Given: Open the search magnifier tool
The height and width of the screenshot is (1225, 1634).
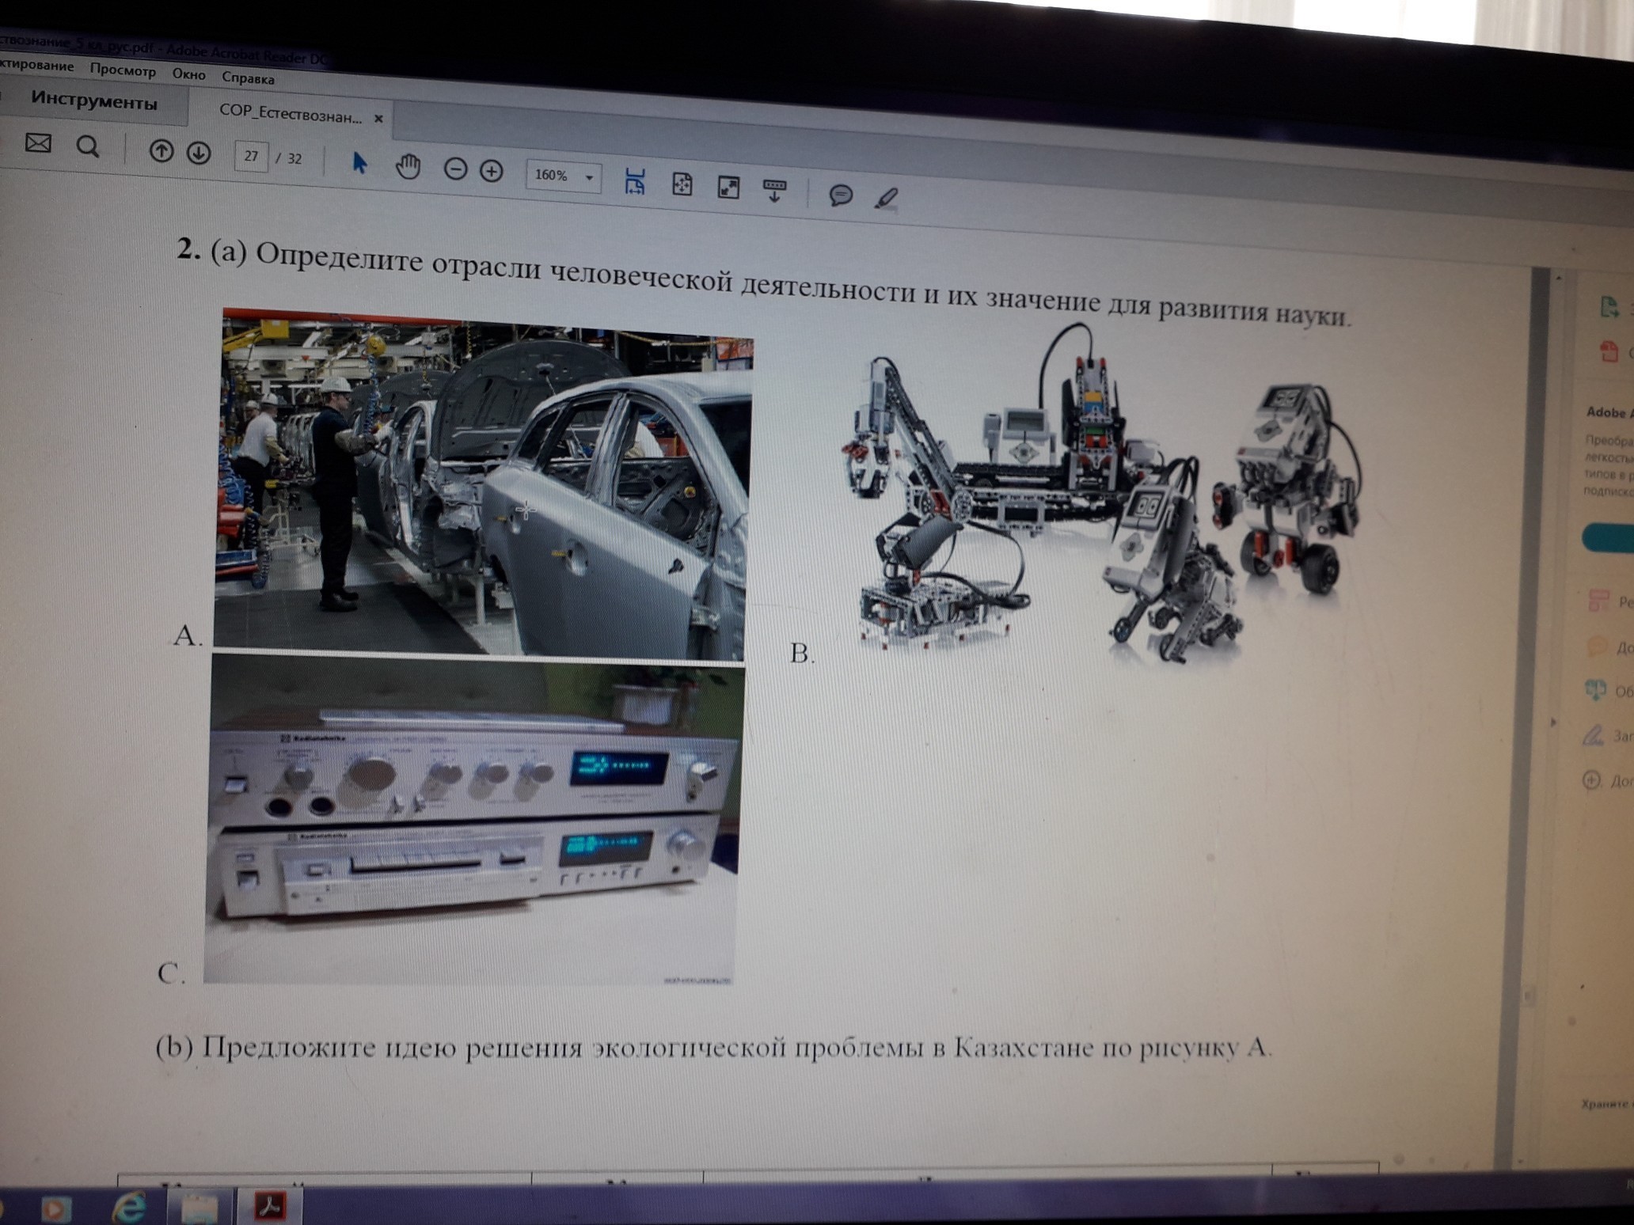Looking at the screenshot, I should pyautogui.click(x=88, y=146).
